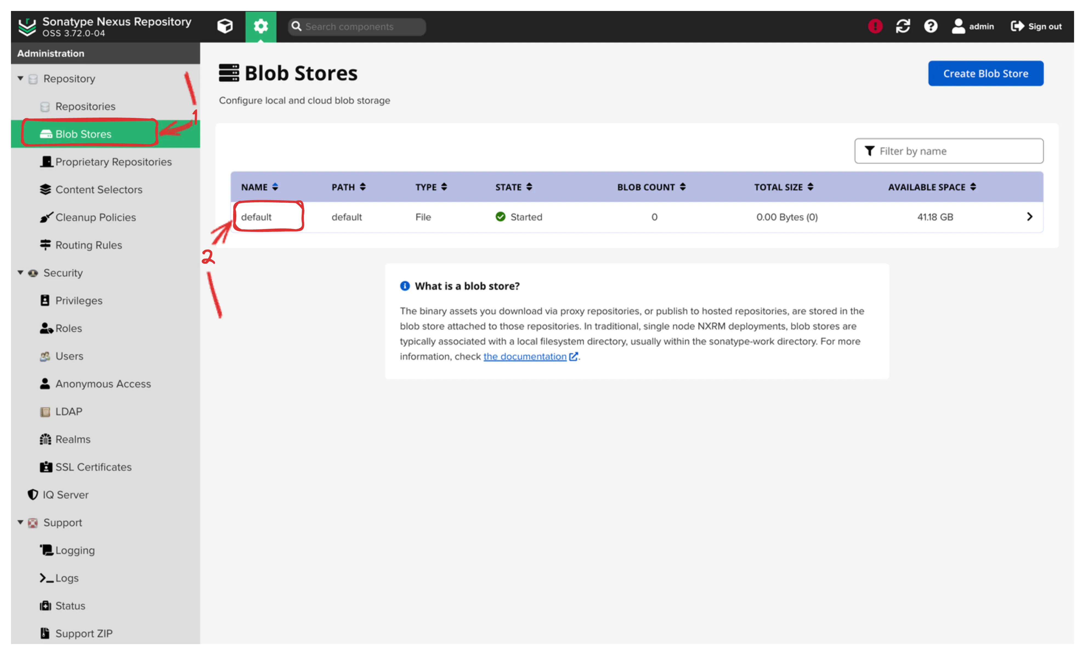1085x655 pixels.
Task: Open Proprietary Repositories in sidebar
Action: (114, 162)
